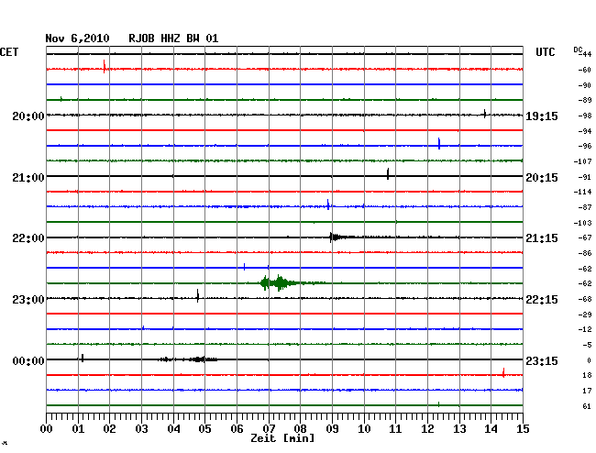Click minute label "09" on the x-axis
This screenshot has height=453, width=596.
pyautogui.click(x=332, y=429)
